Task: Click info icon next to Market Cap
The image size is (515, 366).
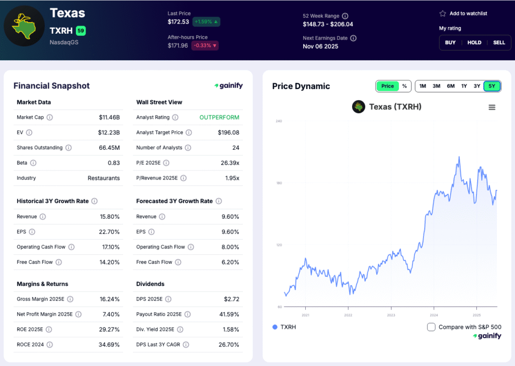Action: coord(50,118)
